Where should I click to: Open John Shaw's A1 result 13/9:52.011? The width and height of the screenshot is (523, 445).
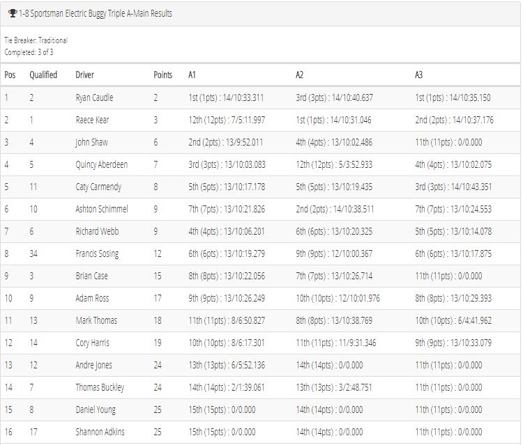pos(226,142)
